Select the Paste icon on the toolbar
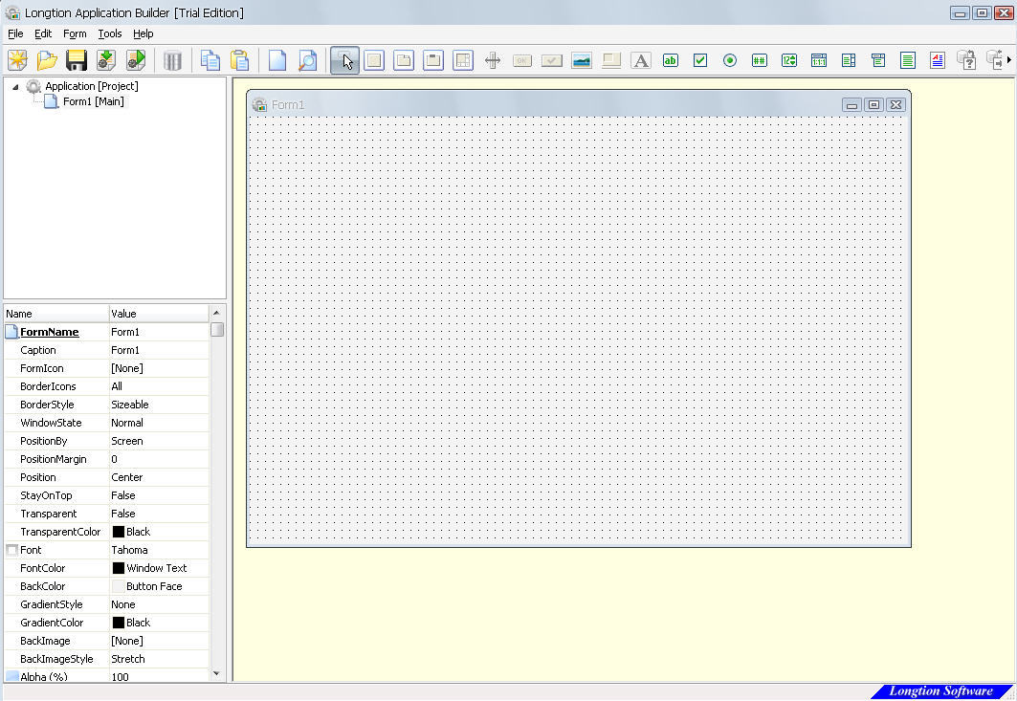The height and width of the screenshot is (701, 1017). coord(240,59)
